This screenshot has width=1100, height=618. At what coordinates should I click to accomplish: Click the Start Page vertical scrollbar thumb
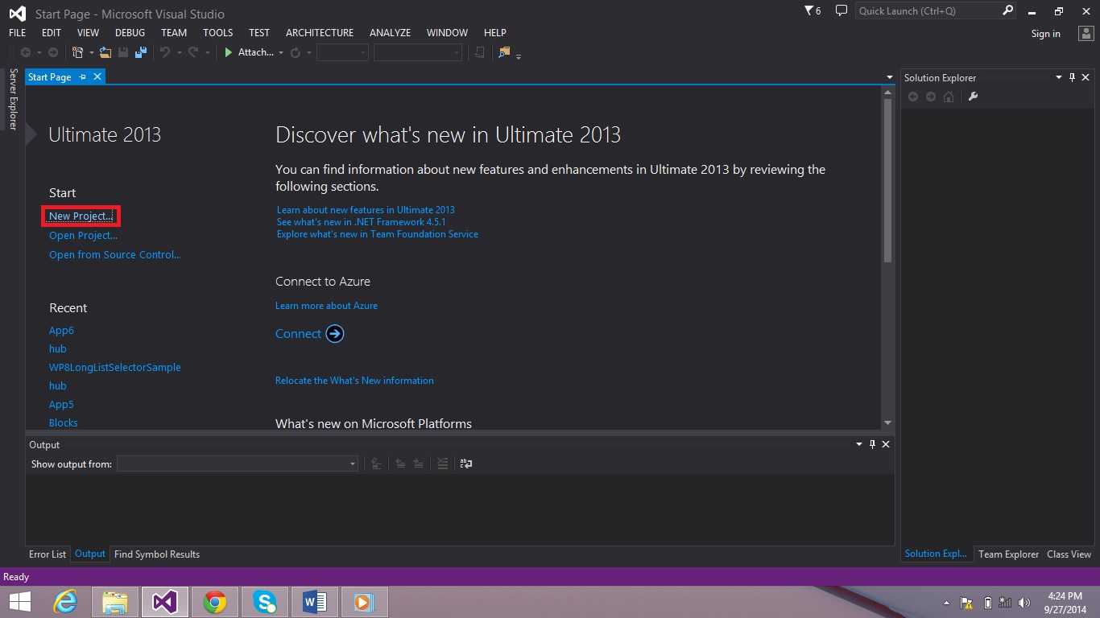pos(887,181)
